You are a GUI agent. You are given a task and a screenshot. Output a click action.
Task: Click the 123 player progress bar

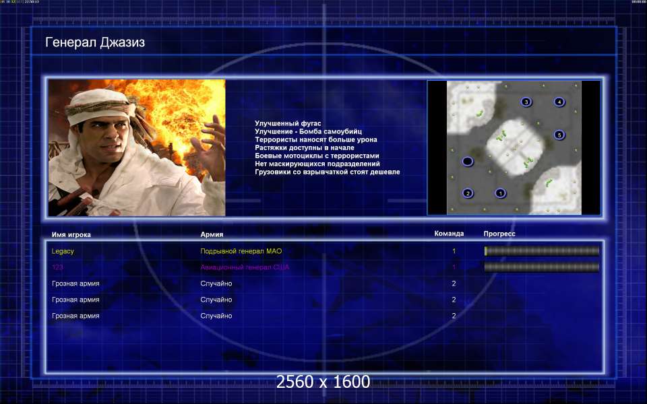[541, 267]
